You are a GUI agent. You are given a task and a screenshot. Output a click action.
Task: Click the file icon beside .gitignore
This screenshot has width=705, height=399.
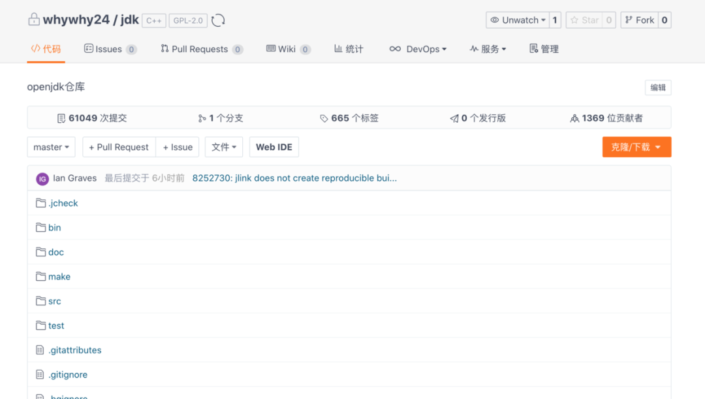tap(40, 374)
